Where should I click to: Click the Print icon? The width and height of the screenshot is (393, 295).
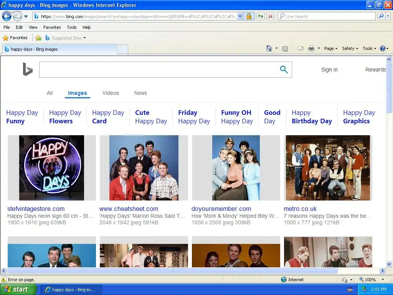(311, 49)
